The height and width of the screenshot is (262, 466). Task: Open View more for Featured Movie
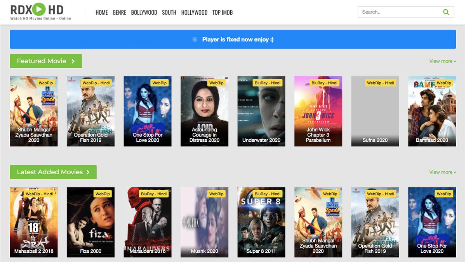(443, 61)
